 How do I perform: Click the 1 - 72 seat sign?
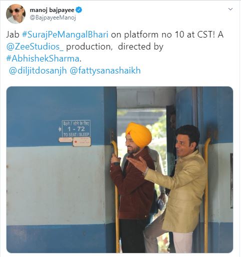click(x=76, y=128)
